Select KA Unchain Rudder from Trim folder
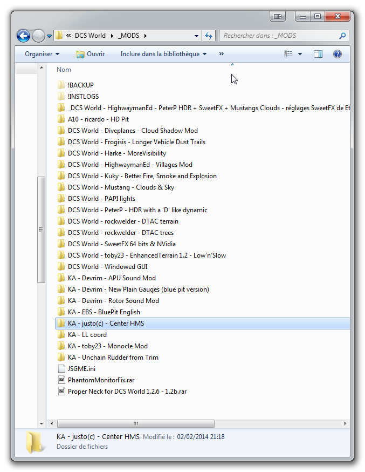The height and width of the screenshot is (472, 365). click(108, 358)
